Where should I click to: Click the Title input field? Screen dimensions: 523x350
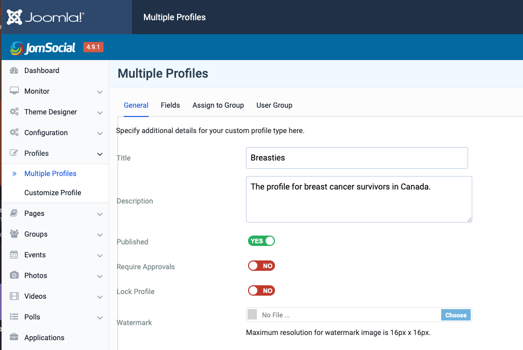357,158
